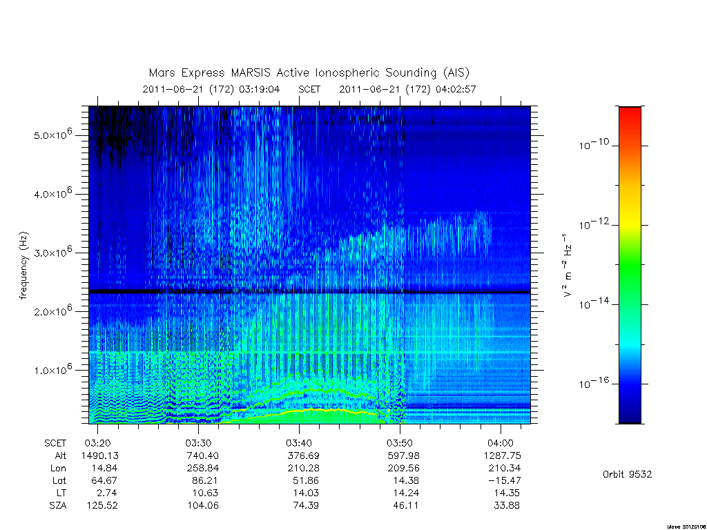Screen dimensions: 707x530
Task: Click the black horizontal band across the spectrogram
Action: coord(309,292)
